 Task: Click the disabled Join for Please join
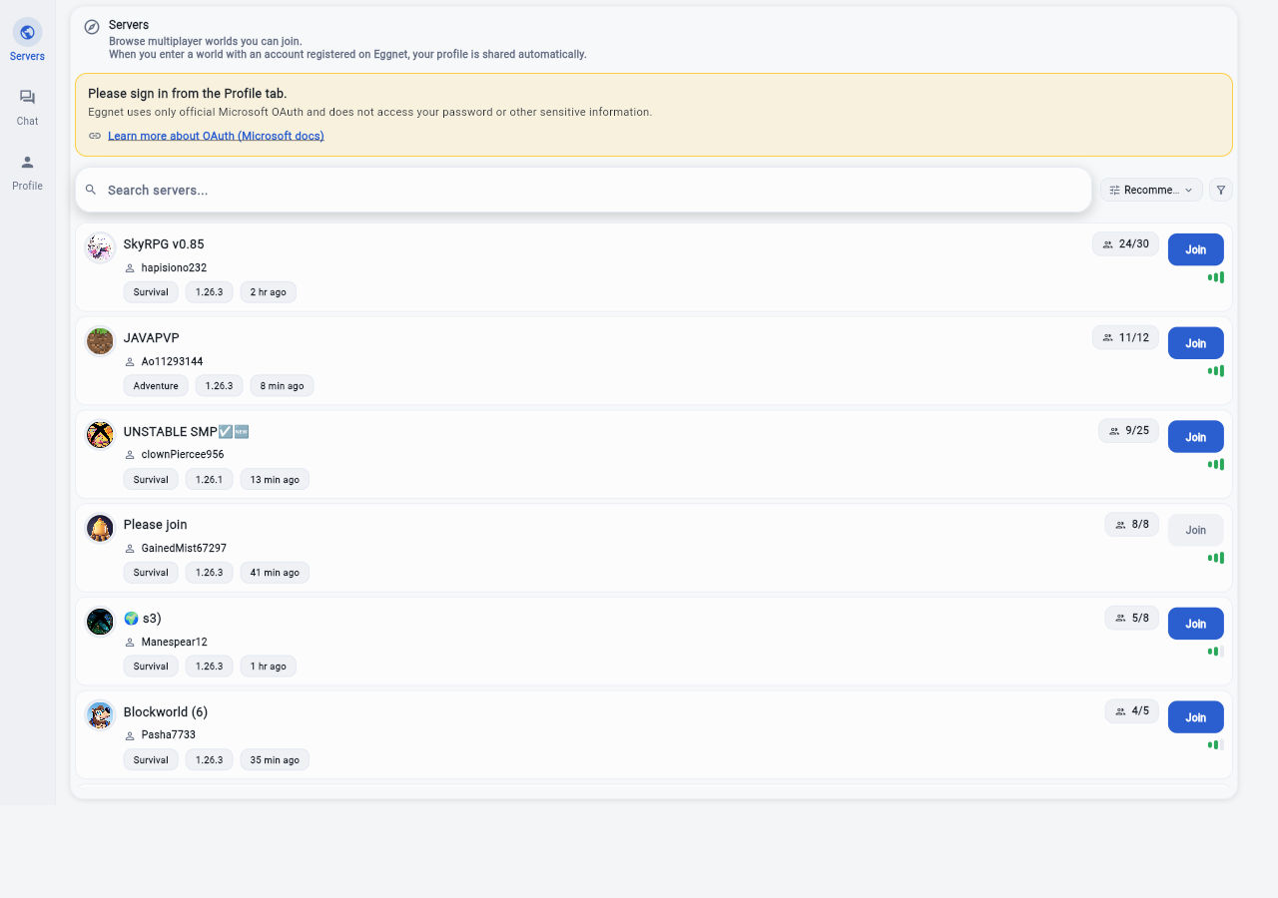coord(1195,530)
